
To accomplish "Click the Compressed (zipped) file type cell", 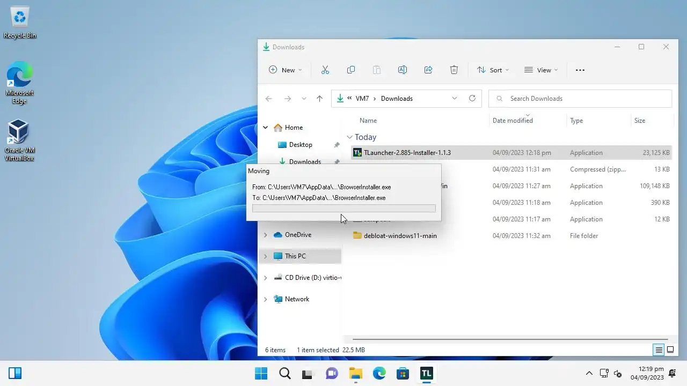I will pos(598,169).
